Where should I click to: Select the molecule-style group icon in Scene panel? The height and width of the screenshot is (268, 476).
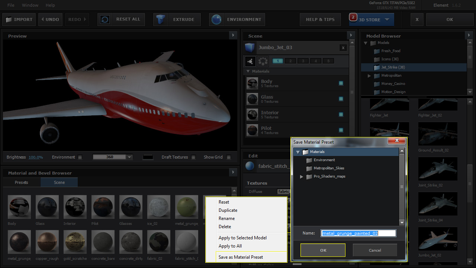pyautogui.click(x=250, y=61)
